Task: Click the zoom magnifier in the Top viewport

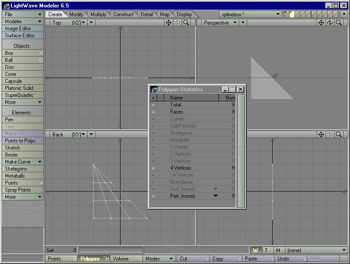Action: coord(186,23)
